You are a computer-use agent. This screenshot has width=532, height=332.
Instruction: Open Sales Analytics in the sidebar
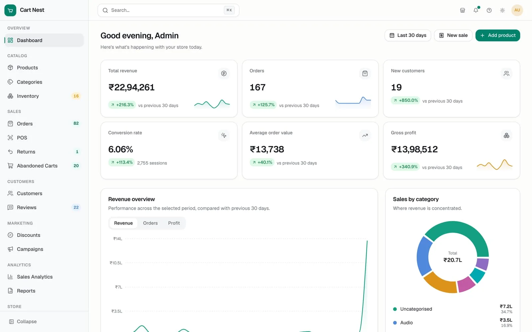pyautogui.click(x=44, y=277)
